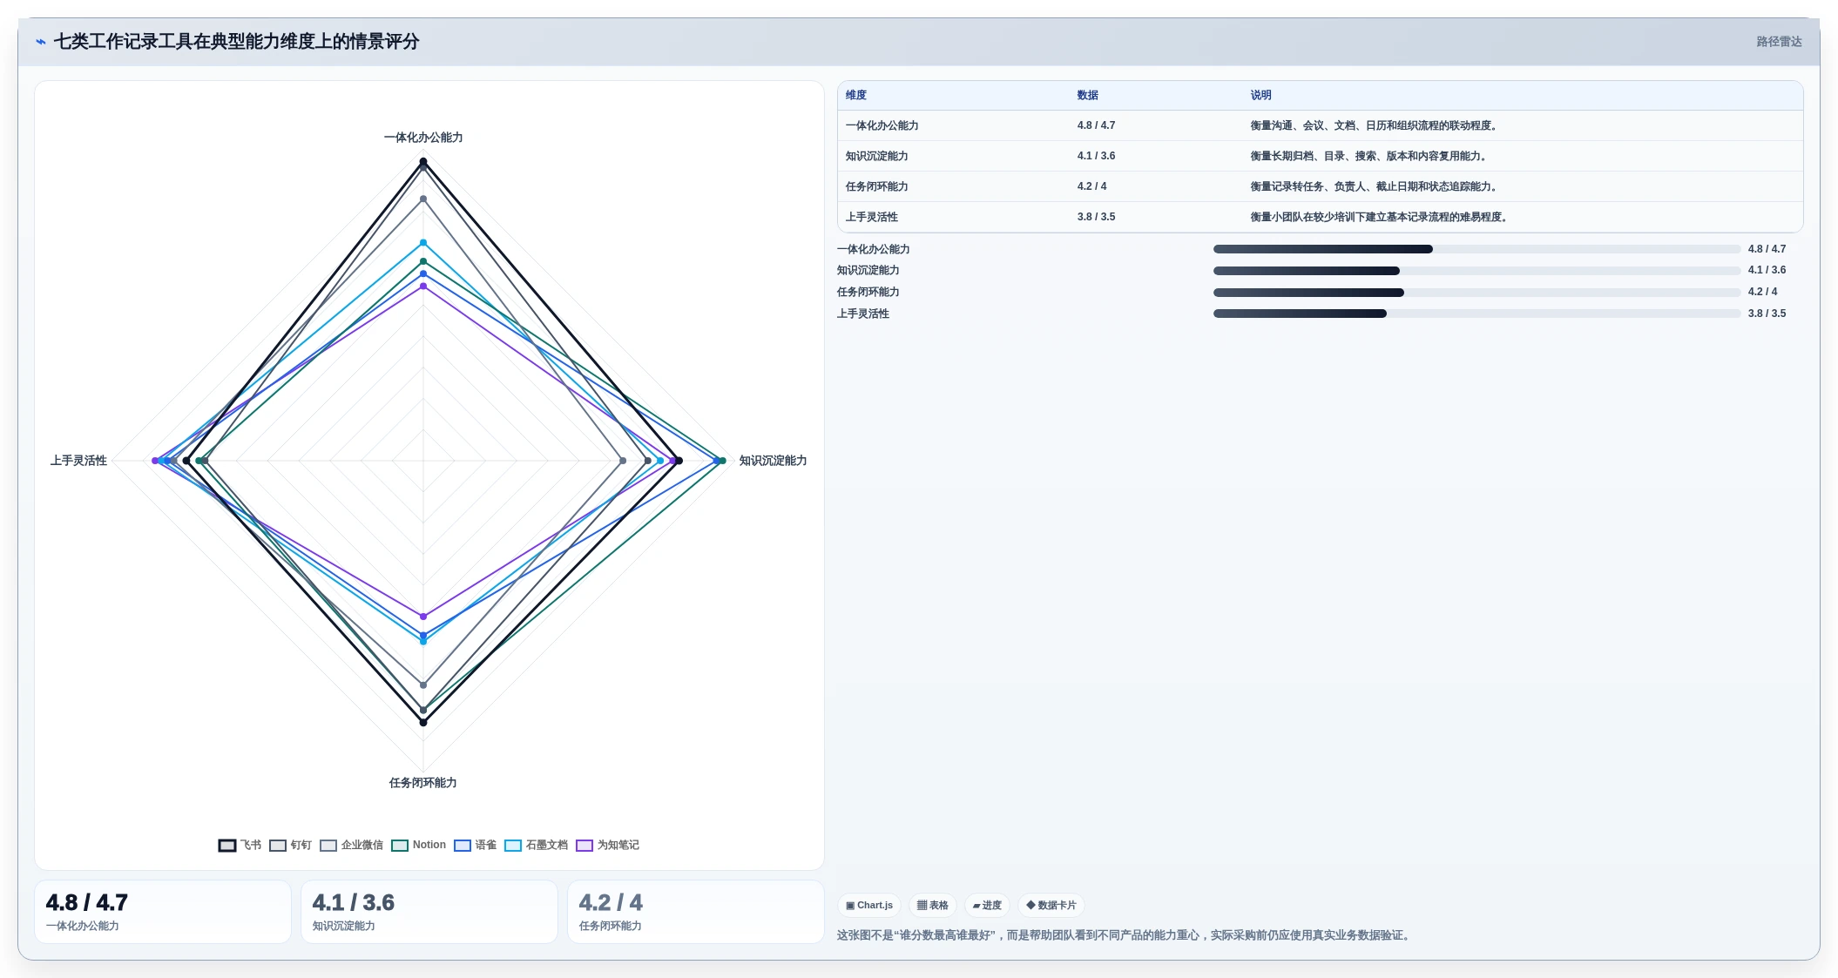Click the 3.8 / 3.5 table value
1838x978 pixels.
click(x=1096, y=218)
